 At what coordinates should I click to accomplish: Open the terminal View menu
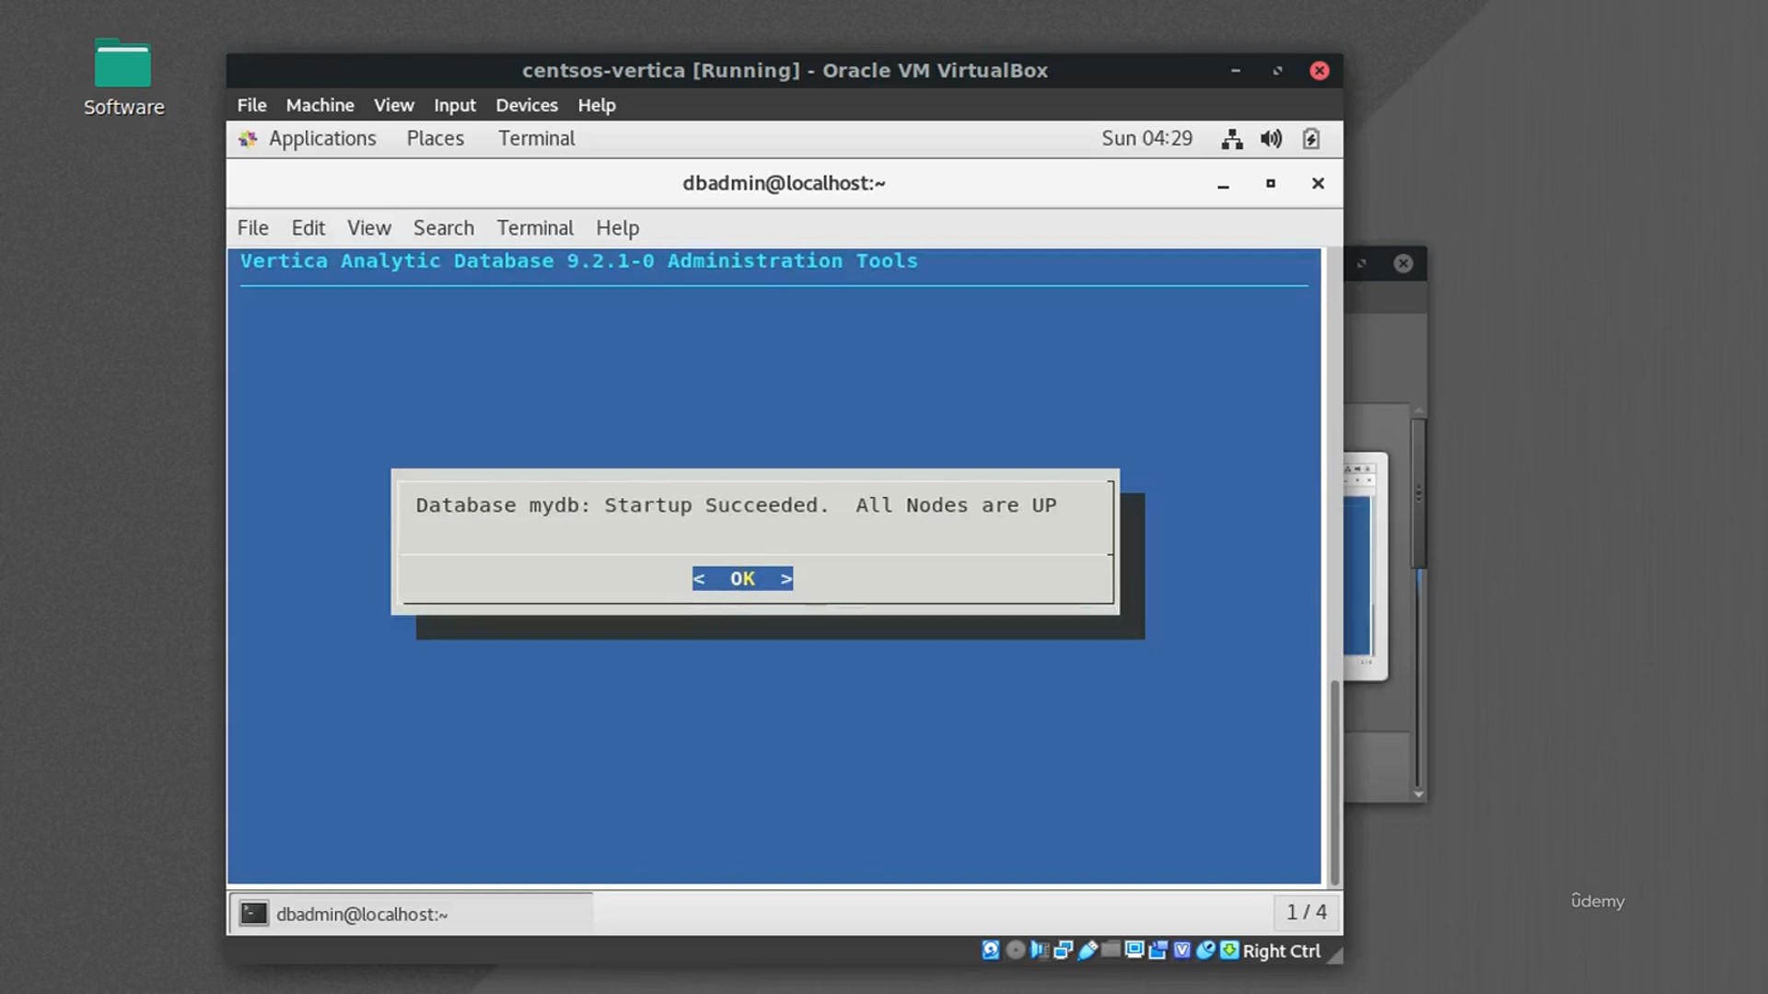pyautogui.click(x=369, y=227)
